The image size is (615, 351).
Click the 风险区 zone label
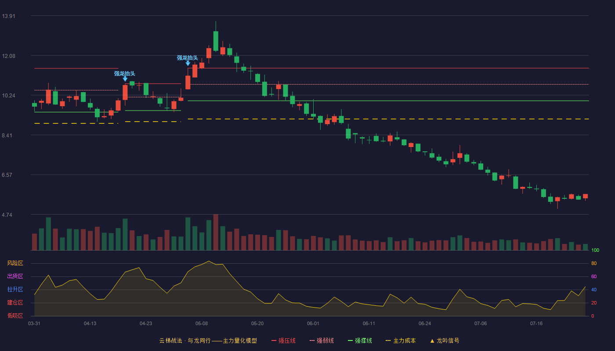coord(15,263)
